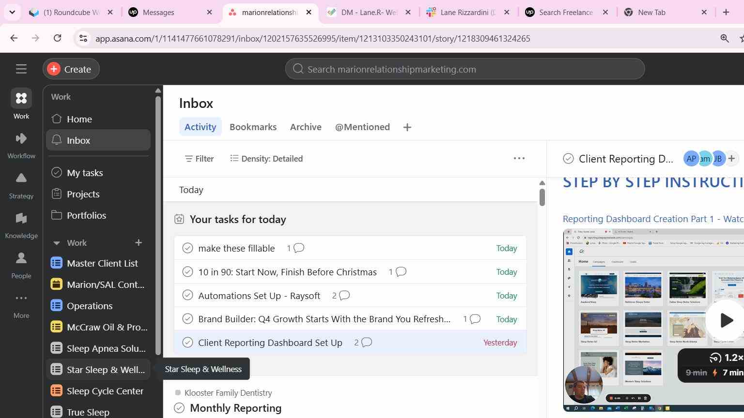744x418 pixels.
Task: Open the Workflow sidebar icon
Action: [21, 139]
